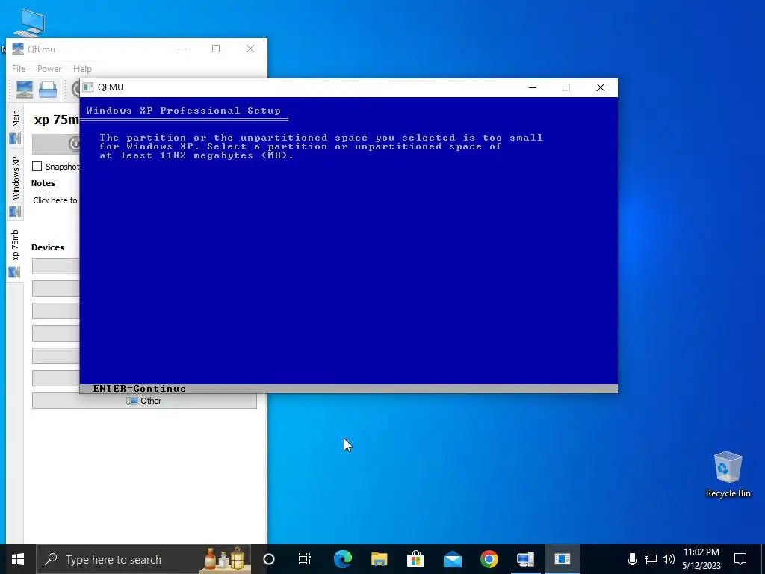Screen dimensions: 765x574
Task: Maximize the QtEmu window
Action: coord(216,49)
